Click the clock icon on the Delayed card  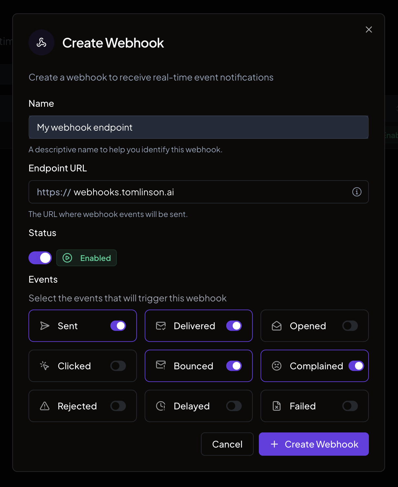tap(160, 406)
